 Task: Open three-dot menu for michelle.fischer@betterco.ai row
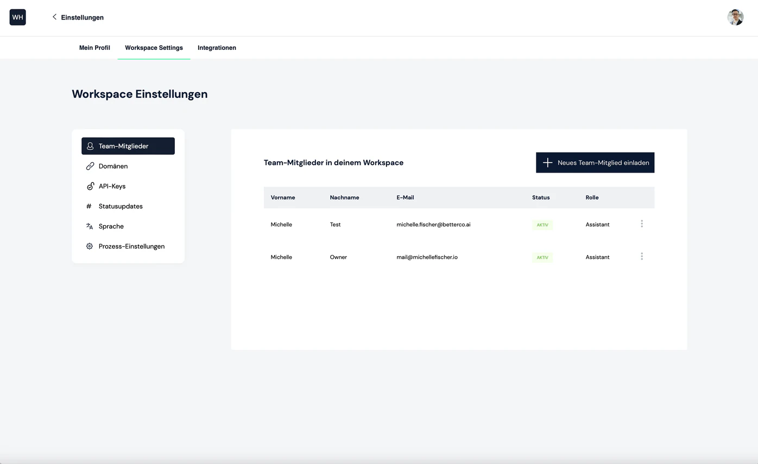[642, 224]
